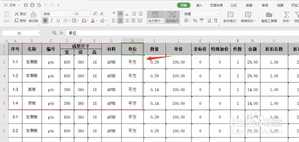Switch to the View (视图) tab
The width and height of the screenshot is (299, 142).
point(280,5)
